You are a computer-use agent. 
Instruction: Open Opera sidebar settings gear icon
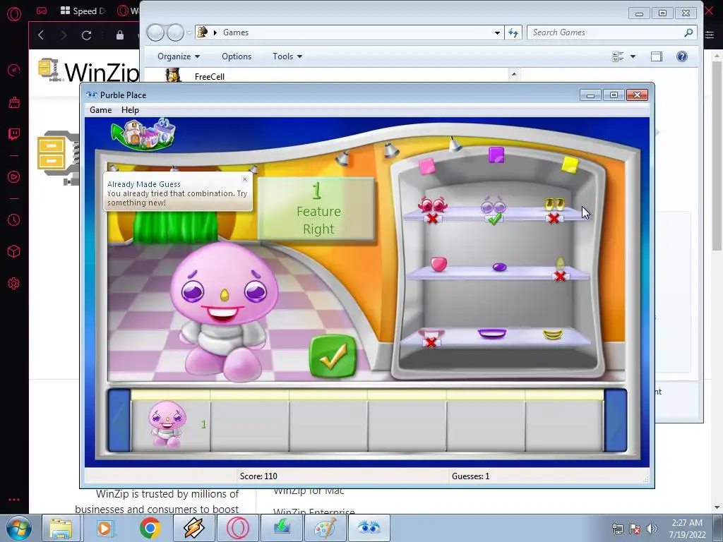pyautogui.click(x=14, y=284)
